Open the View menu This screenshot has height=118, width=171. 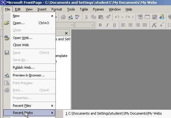tap(29, 9)
